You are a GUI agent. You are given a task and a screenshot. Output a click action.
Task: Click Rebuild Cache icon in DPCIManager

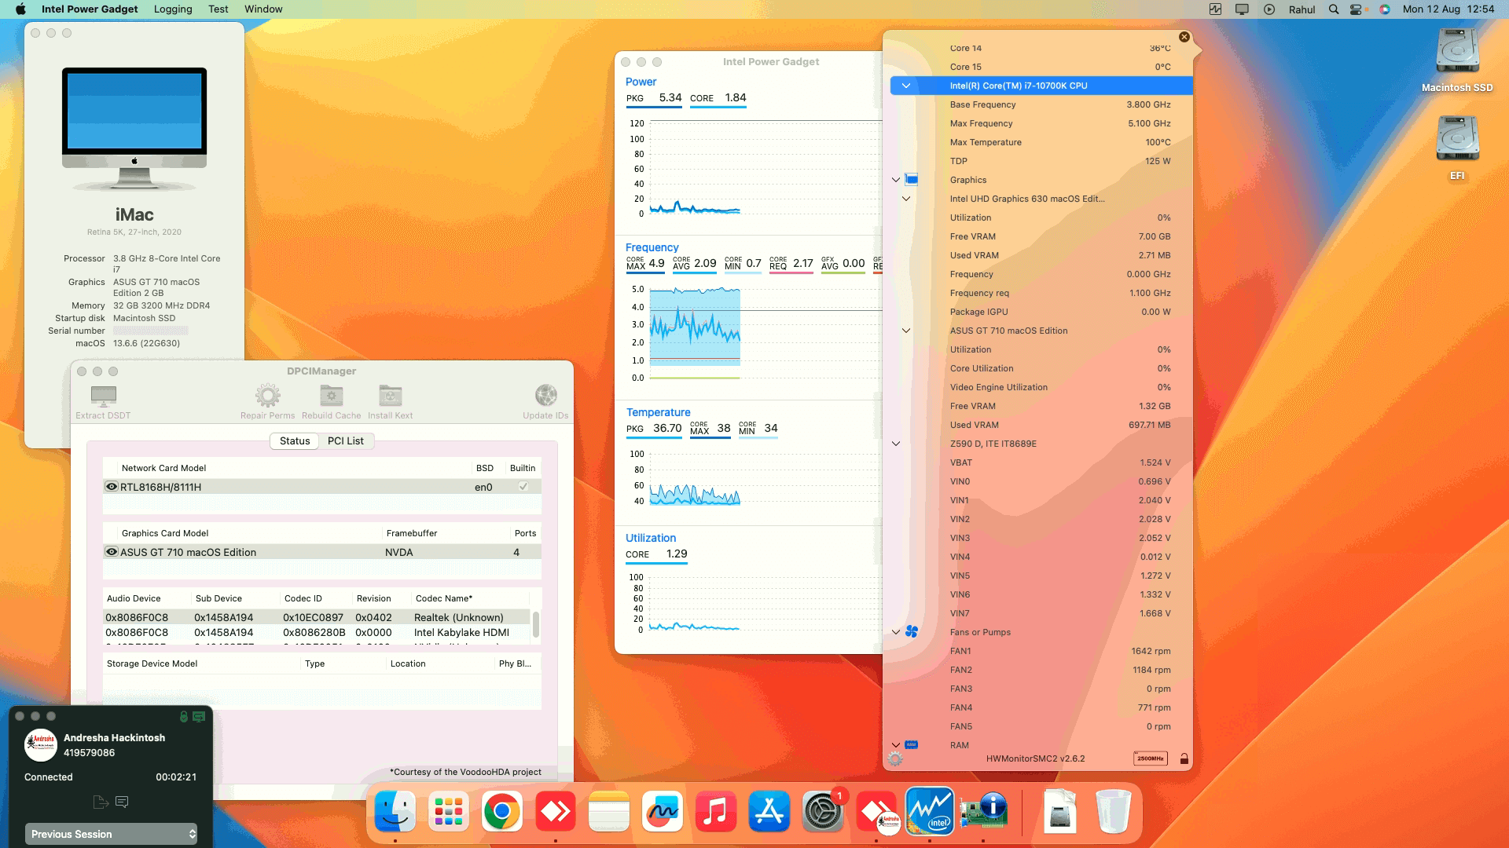(331, 395)
